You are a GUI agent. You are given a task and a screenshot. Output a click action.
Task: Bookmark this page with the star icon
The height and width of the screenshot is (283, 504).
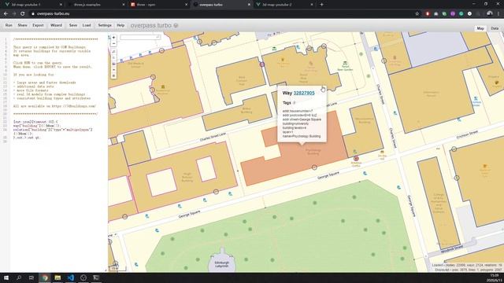(x=417, y=14)
